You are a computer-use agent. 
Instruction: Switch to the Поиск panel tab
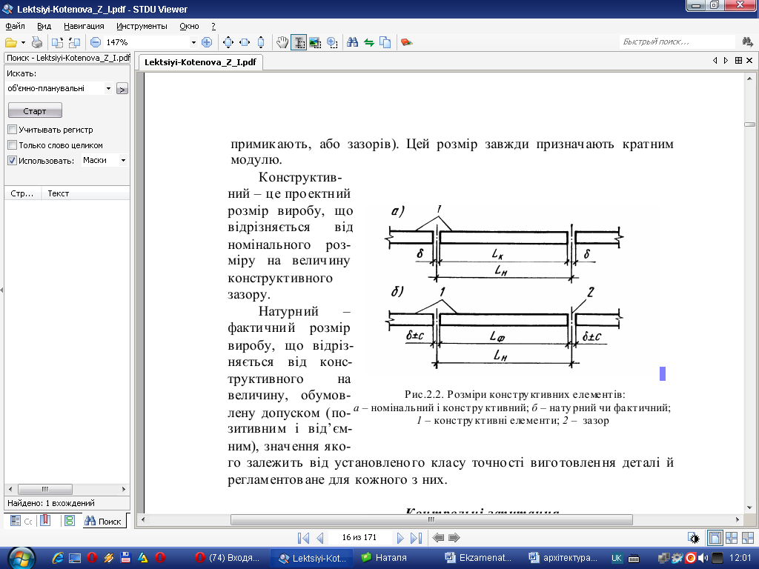pyautogui.click(x=104, y=521)
